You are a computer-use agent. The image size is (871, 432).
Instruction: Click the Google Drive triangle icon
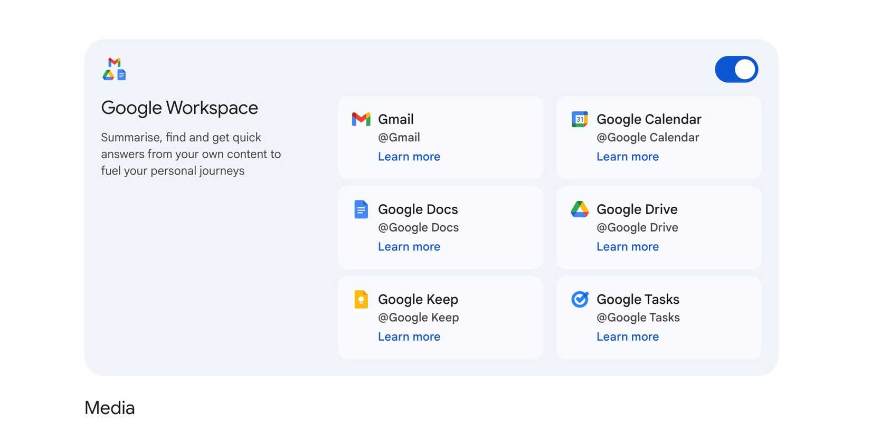point(580,209)
